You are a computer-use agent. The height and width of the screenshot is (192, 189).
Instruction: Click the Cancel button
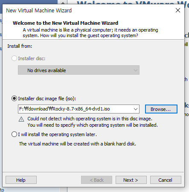click(166, 180)
